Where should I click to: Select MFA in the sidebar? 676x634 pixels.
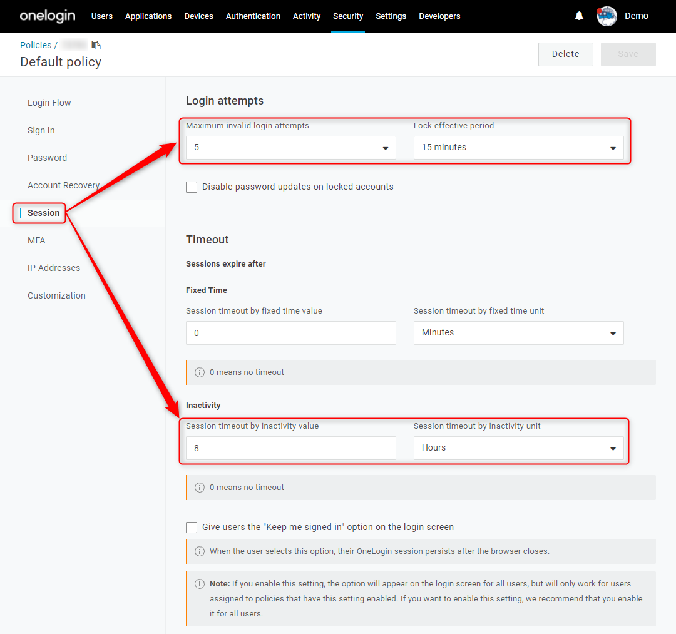coord(36,241)
